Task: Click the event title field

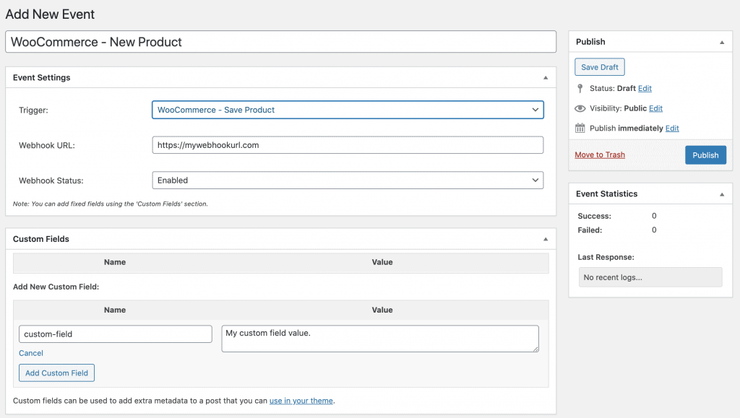Action: (281, 42)
